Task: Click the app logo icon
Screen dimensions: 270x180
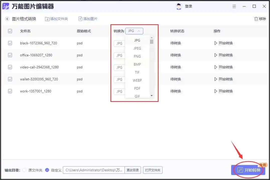Action: pos(6,6)
